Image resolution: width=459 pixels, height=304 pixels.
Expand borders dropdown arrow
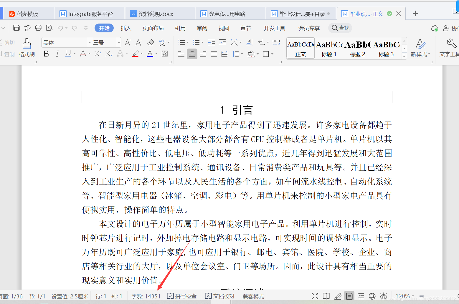[x=272, y=54]
